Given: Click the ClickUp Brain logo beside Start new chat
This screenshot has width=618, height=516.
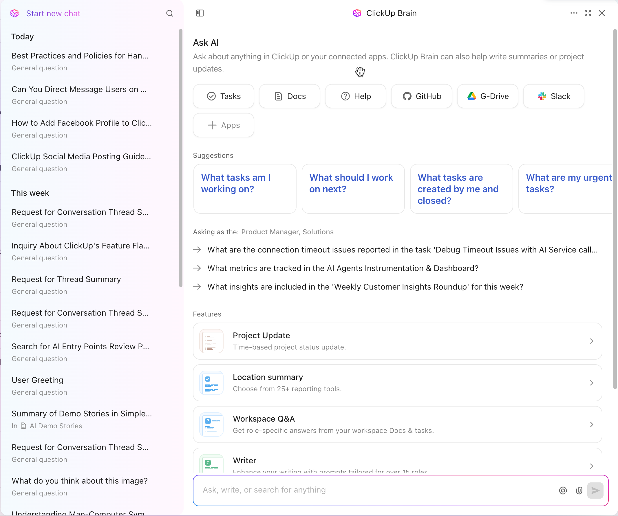Looking at the screenshot, I should tap(14, 13).
